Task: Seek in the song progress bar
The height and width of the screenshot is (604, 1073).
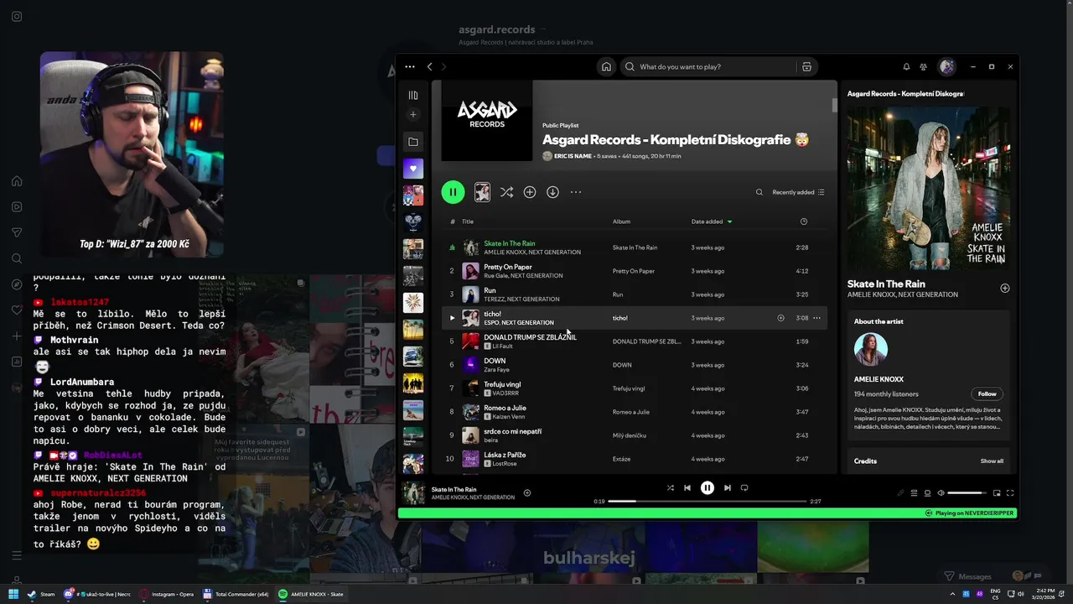Action: pyautogui.click(x=708, y=501)
